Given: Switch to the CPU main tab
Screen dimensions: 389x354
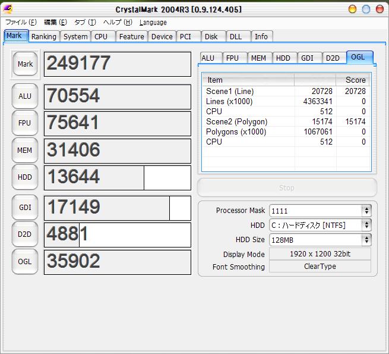Looking at the screenshot, I should 103,36.
